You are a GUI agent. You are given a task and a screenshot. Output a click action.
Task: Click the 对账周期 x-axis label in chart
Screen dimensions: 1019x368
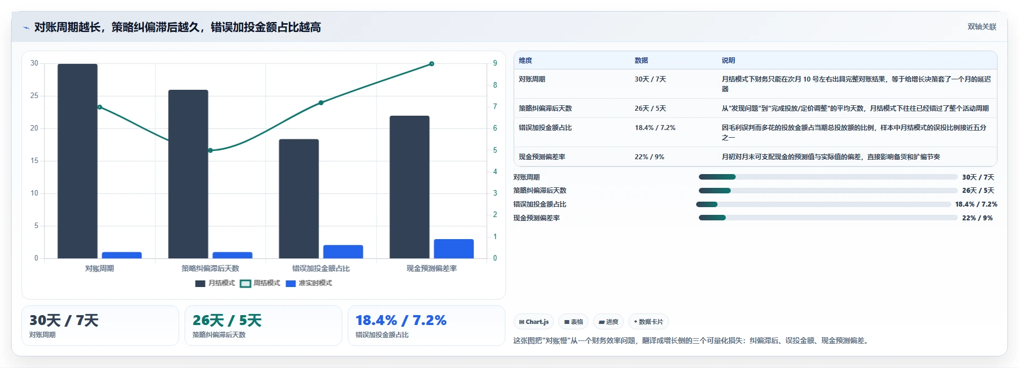(100, 269)
